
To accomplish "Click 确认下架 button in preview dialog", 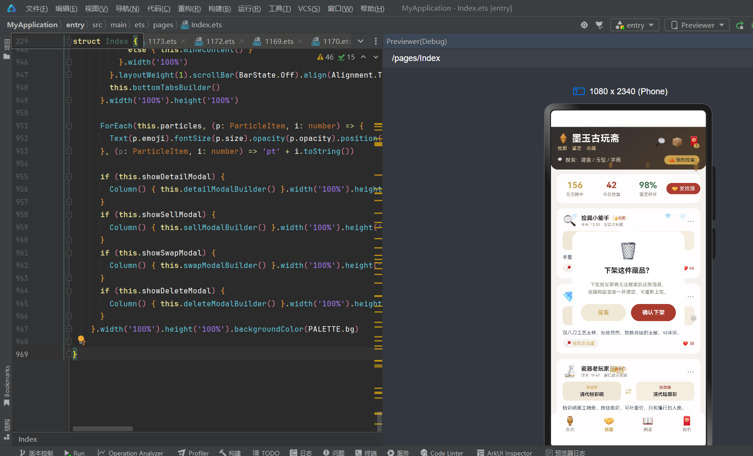I will (653, 312).
